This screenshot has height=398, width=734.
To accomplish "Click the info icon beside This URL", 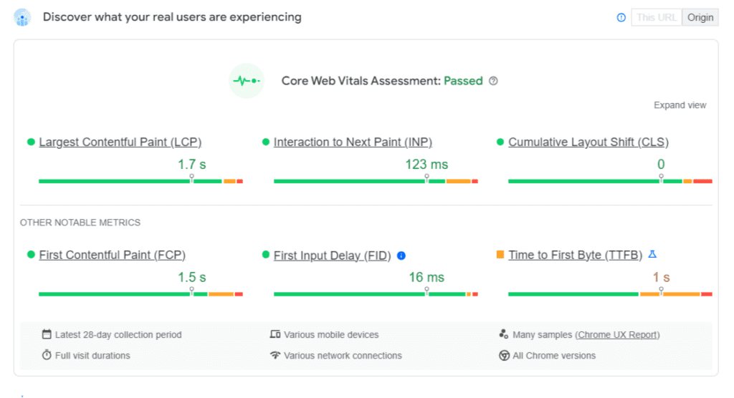I will [621, 17].
